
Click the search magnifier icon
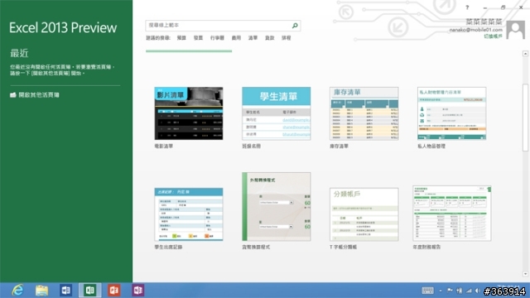295,26
